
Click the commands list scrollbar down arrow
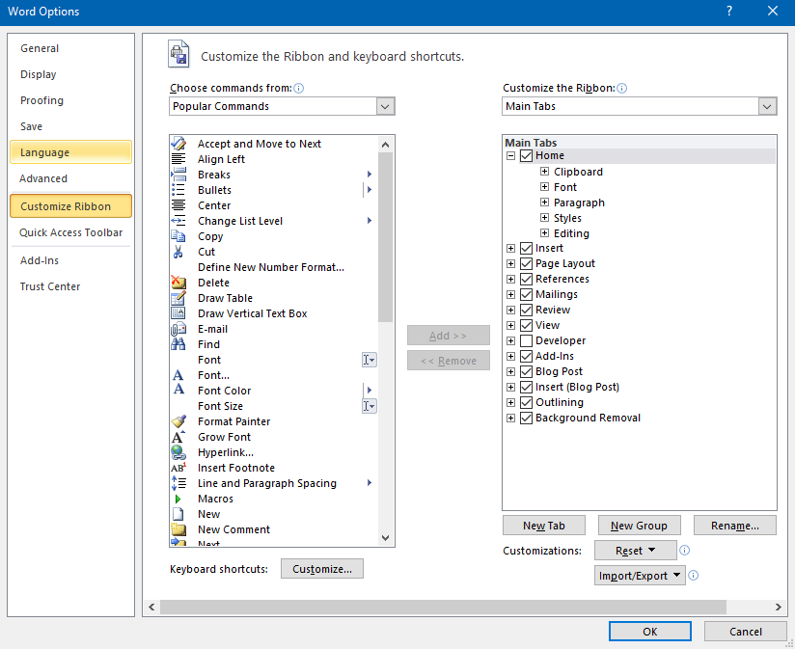pyautogui.click(x=385, y=537)
